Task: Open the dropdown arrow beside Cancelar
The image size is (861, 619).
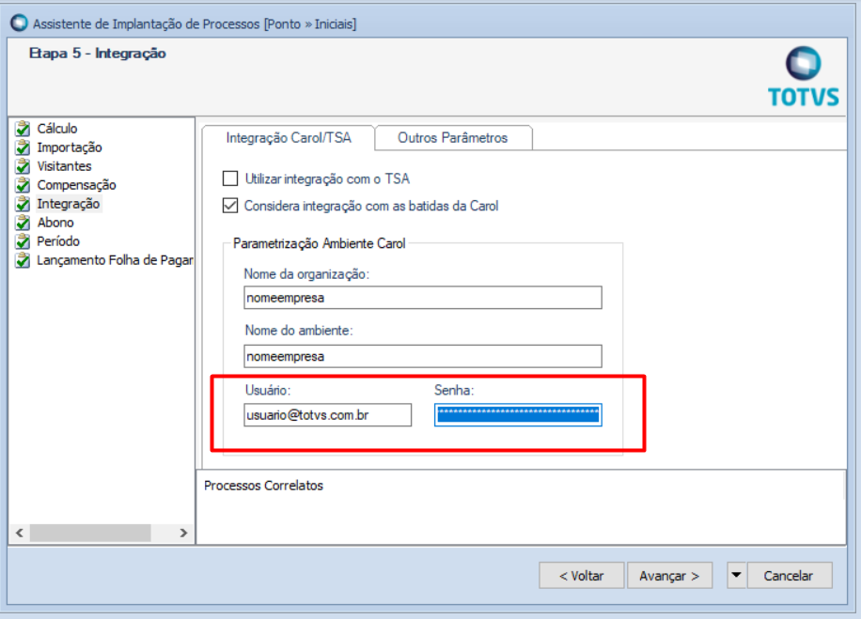Action: tap(736, 576)
